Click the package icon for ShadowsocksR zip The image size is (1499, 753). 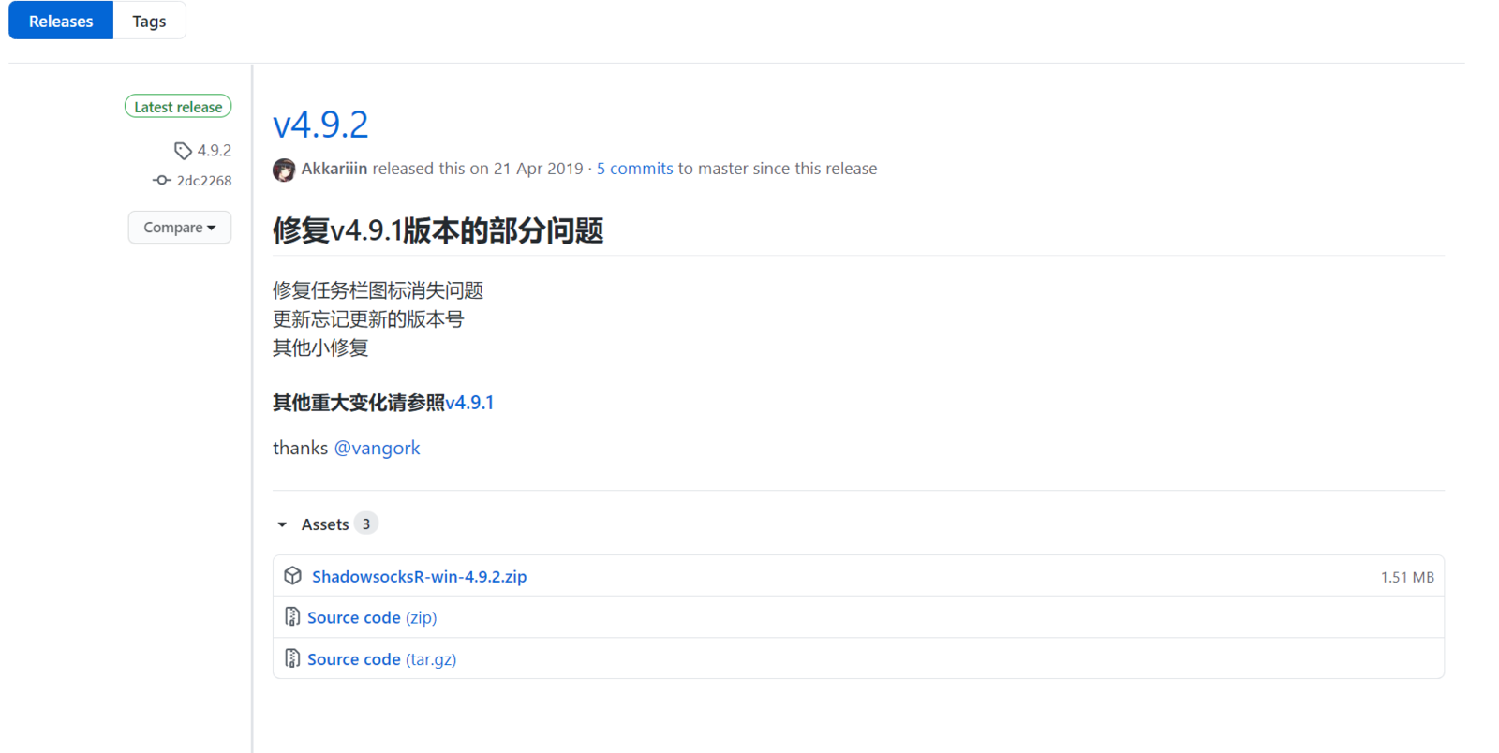293,576
